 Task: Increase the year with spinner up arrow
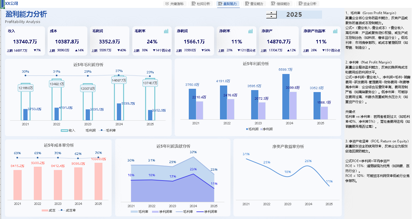(271, 13)
